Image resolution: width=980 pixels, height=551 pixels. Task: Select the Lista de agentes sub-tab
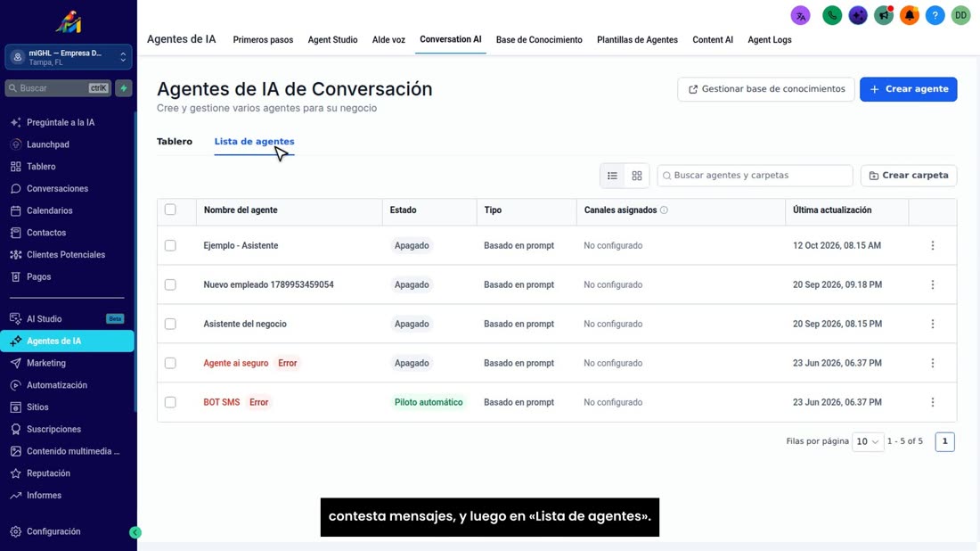(x=255, y=142)
